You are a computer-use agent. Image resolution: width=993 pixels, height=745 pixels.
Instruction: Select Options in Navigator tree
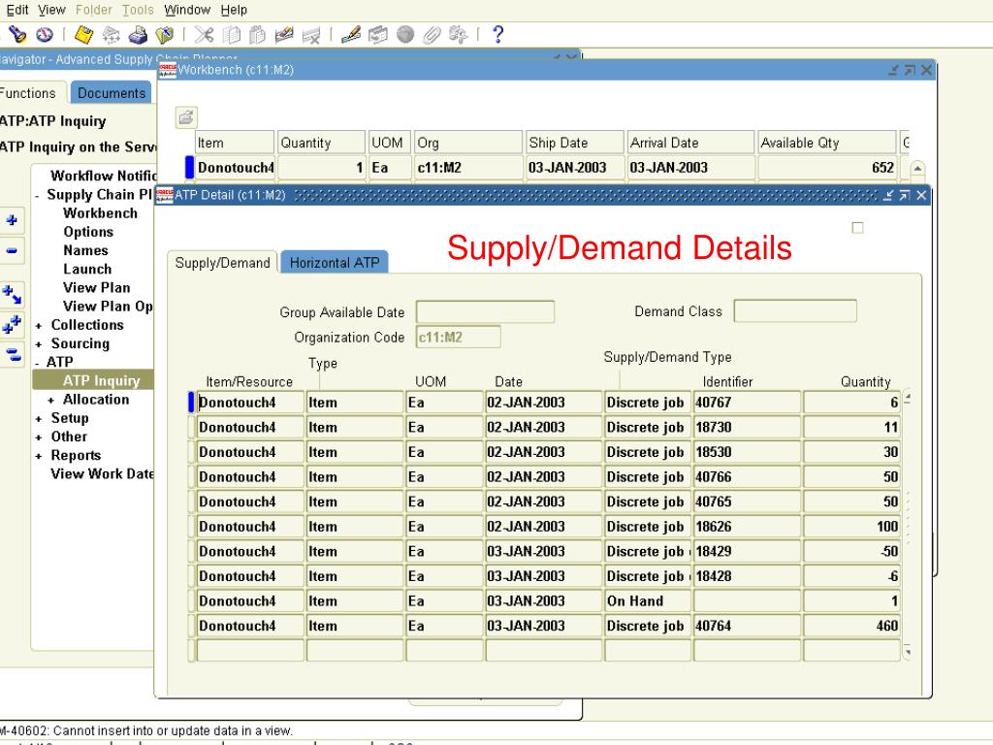[x=88, y=231]
